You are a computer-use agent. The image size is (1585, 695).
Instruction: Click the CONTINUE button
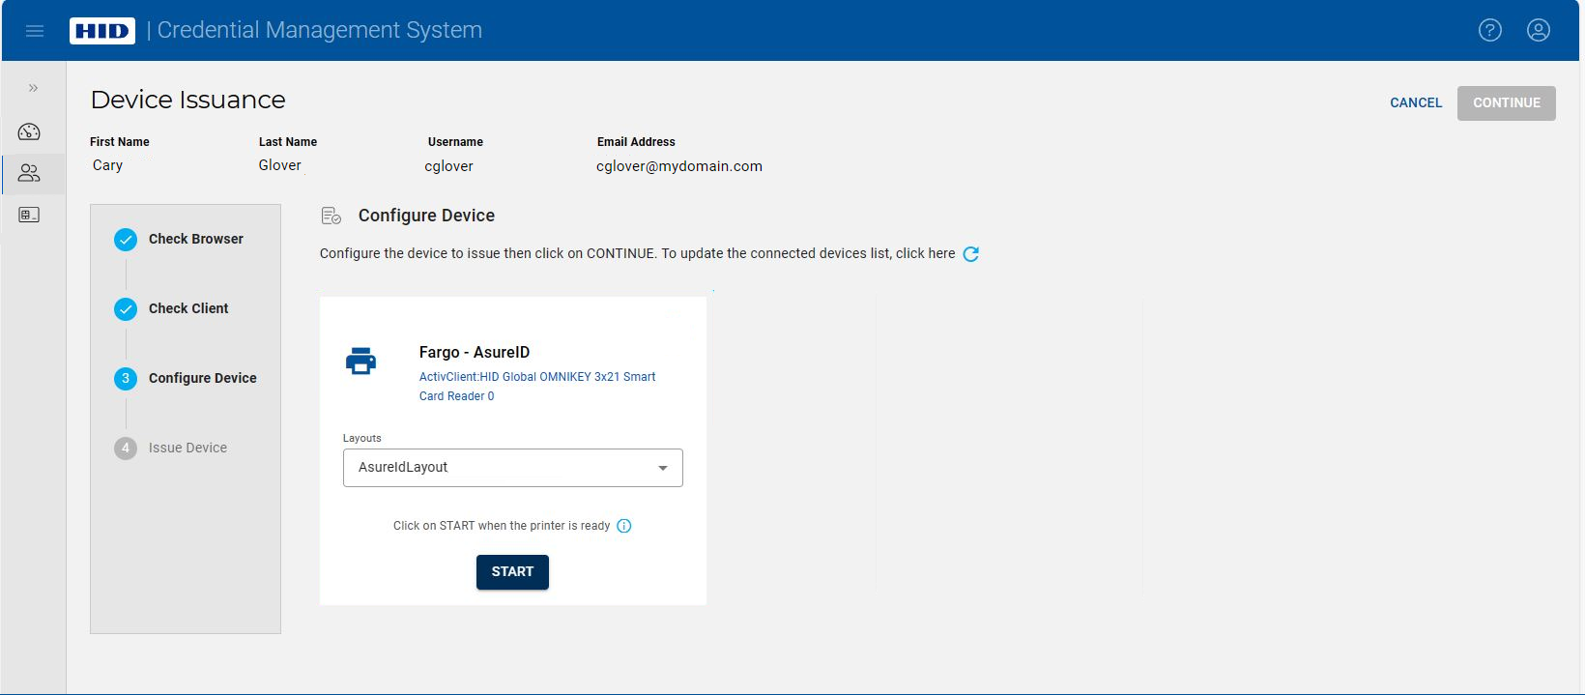pyautogui.click(x=1507, y=102)
